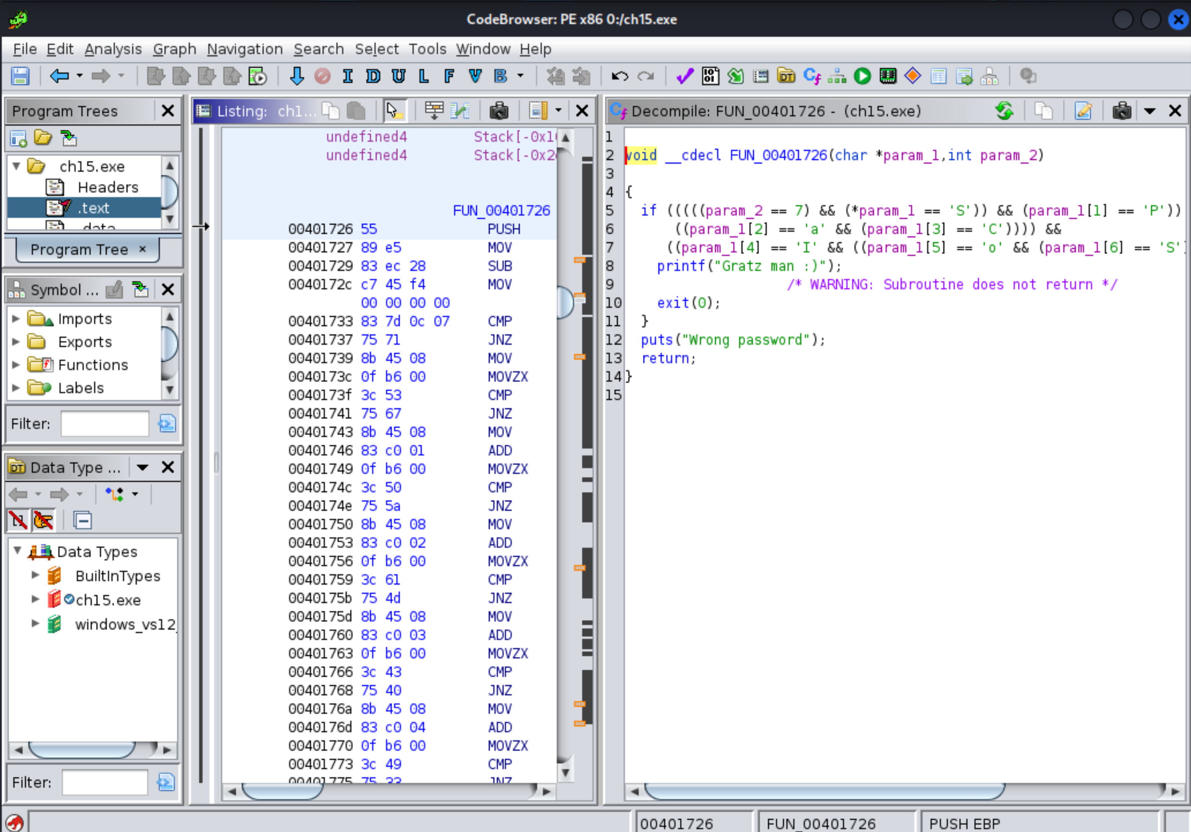This screenshot has height=832, width=1191.
Task: Click the Symbol Tree filter options button
Action: [167, 424]
